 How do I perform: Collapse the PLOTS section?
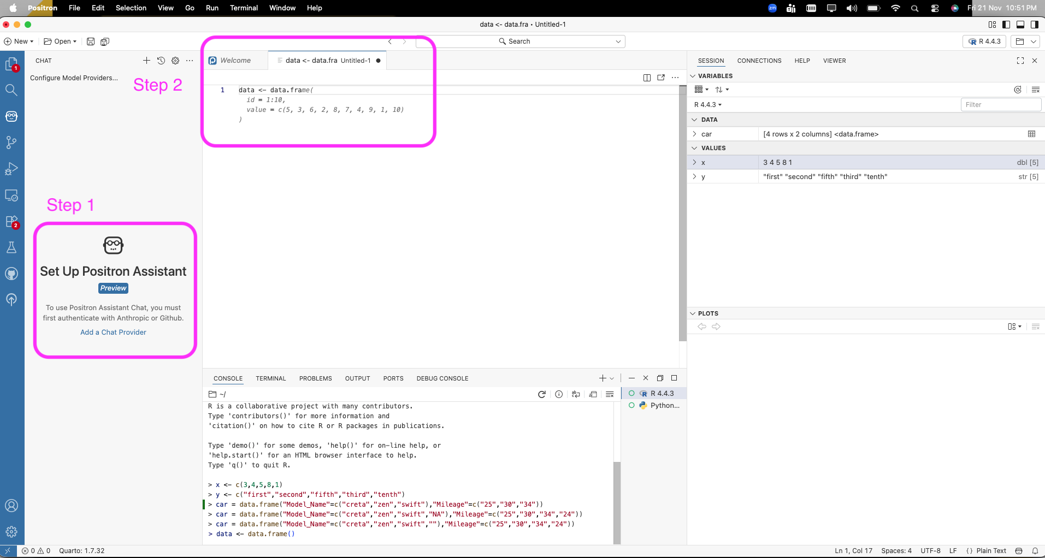[693, 313]
